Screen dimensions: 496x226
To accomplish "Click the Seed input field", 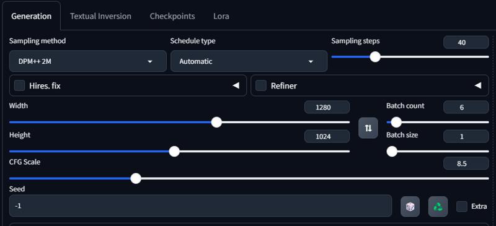I will point(200,206).
